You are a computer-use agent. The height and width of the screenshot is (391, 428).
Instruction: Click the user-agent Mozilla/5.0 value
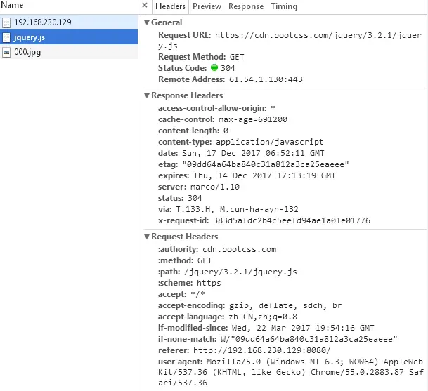pos(291,372)
